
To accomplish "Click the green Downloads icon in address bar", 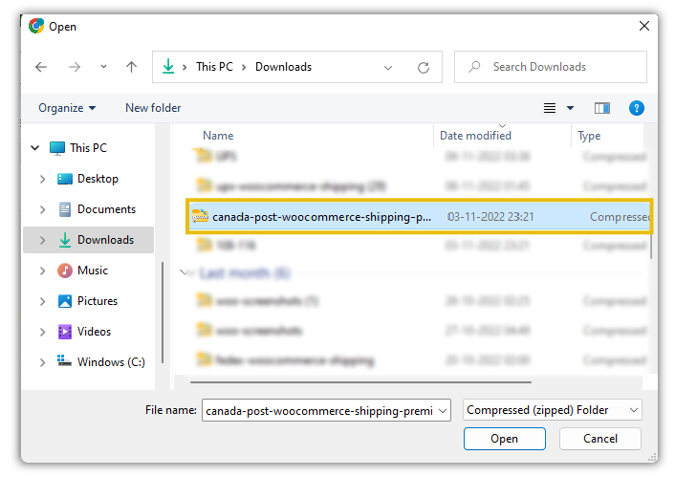I will click(168, 66).
